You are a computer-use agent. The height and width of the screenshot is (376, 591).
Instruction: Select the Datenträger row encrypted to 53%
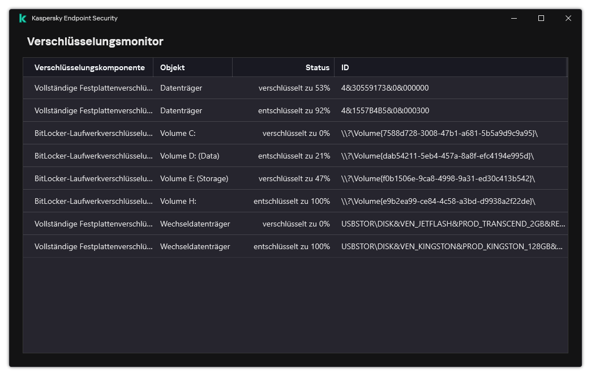pos(295,88)
